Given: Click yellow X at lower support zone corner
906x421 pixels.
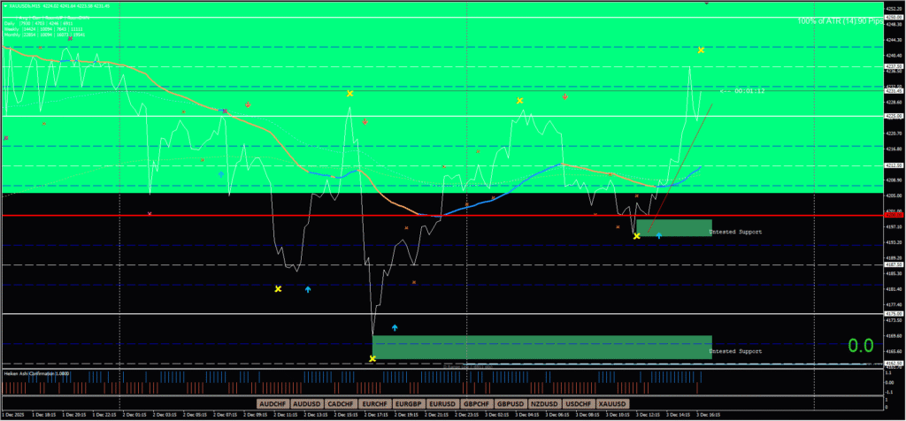Looking at the screenshot, I should click(x=372, y=358).
